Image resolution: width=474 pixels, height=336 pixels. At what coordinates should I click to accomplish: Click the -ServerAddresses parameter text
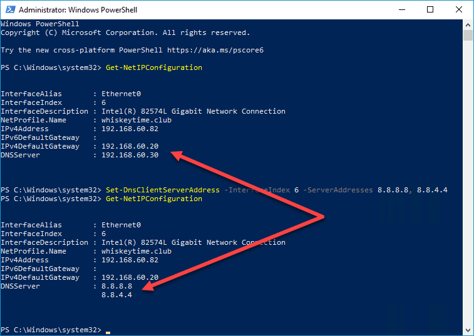(x=338, y=190)
